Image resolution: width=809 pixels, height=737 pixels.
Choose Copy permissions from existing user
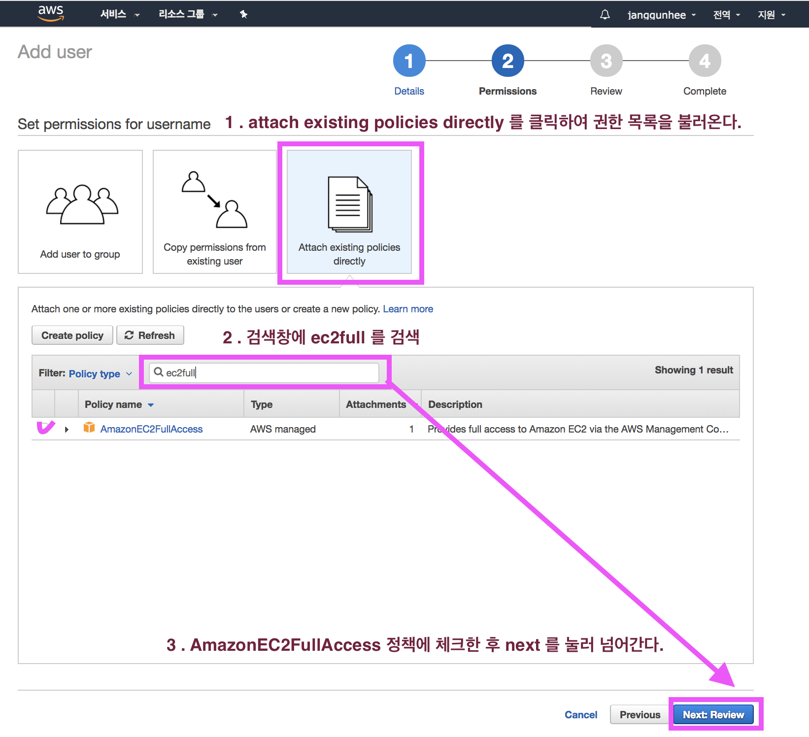pos(215,212)
